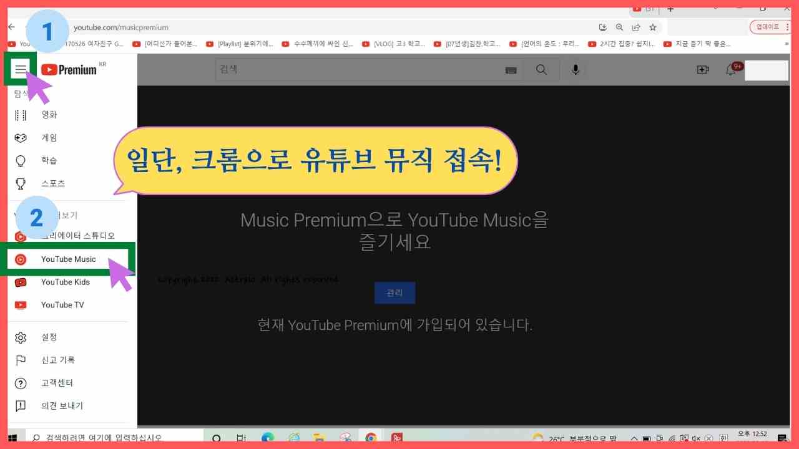Click the magnifier search button
The height and width of the screenshot is (449, 799).
[541, 70]
